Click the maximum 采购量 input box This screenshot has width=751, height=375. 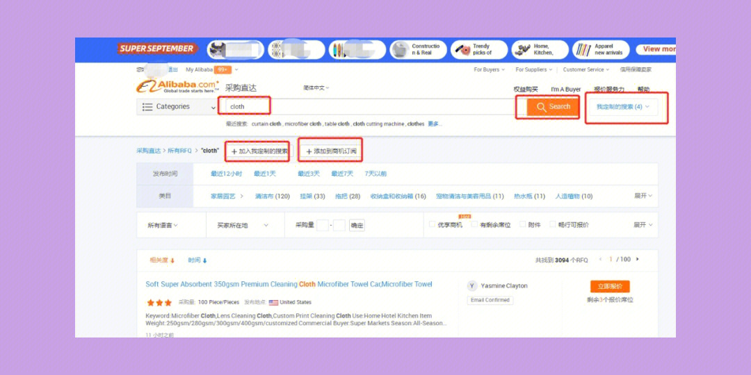[x=339, y=225]
